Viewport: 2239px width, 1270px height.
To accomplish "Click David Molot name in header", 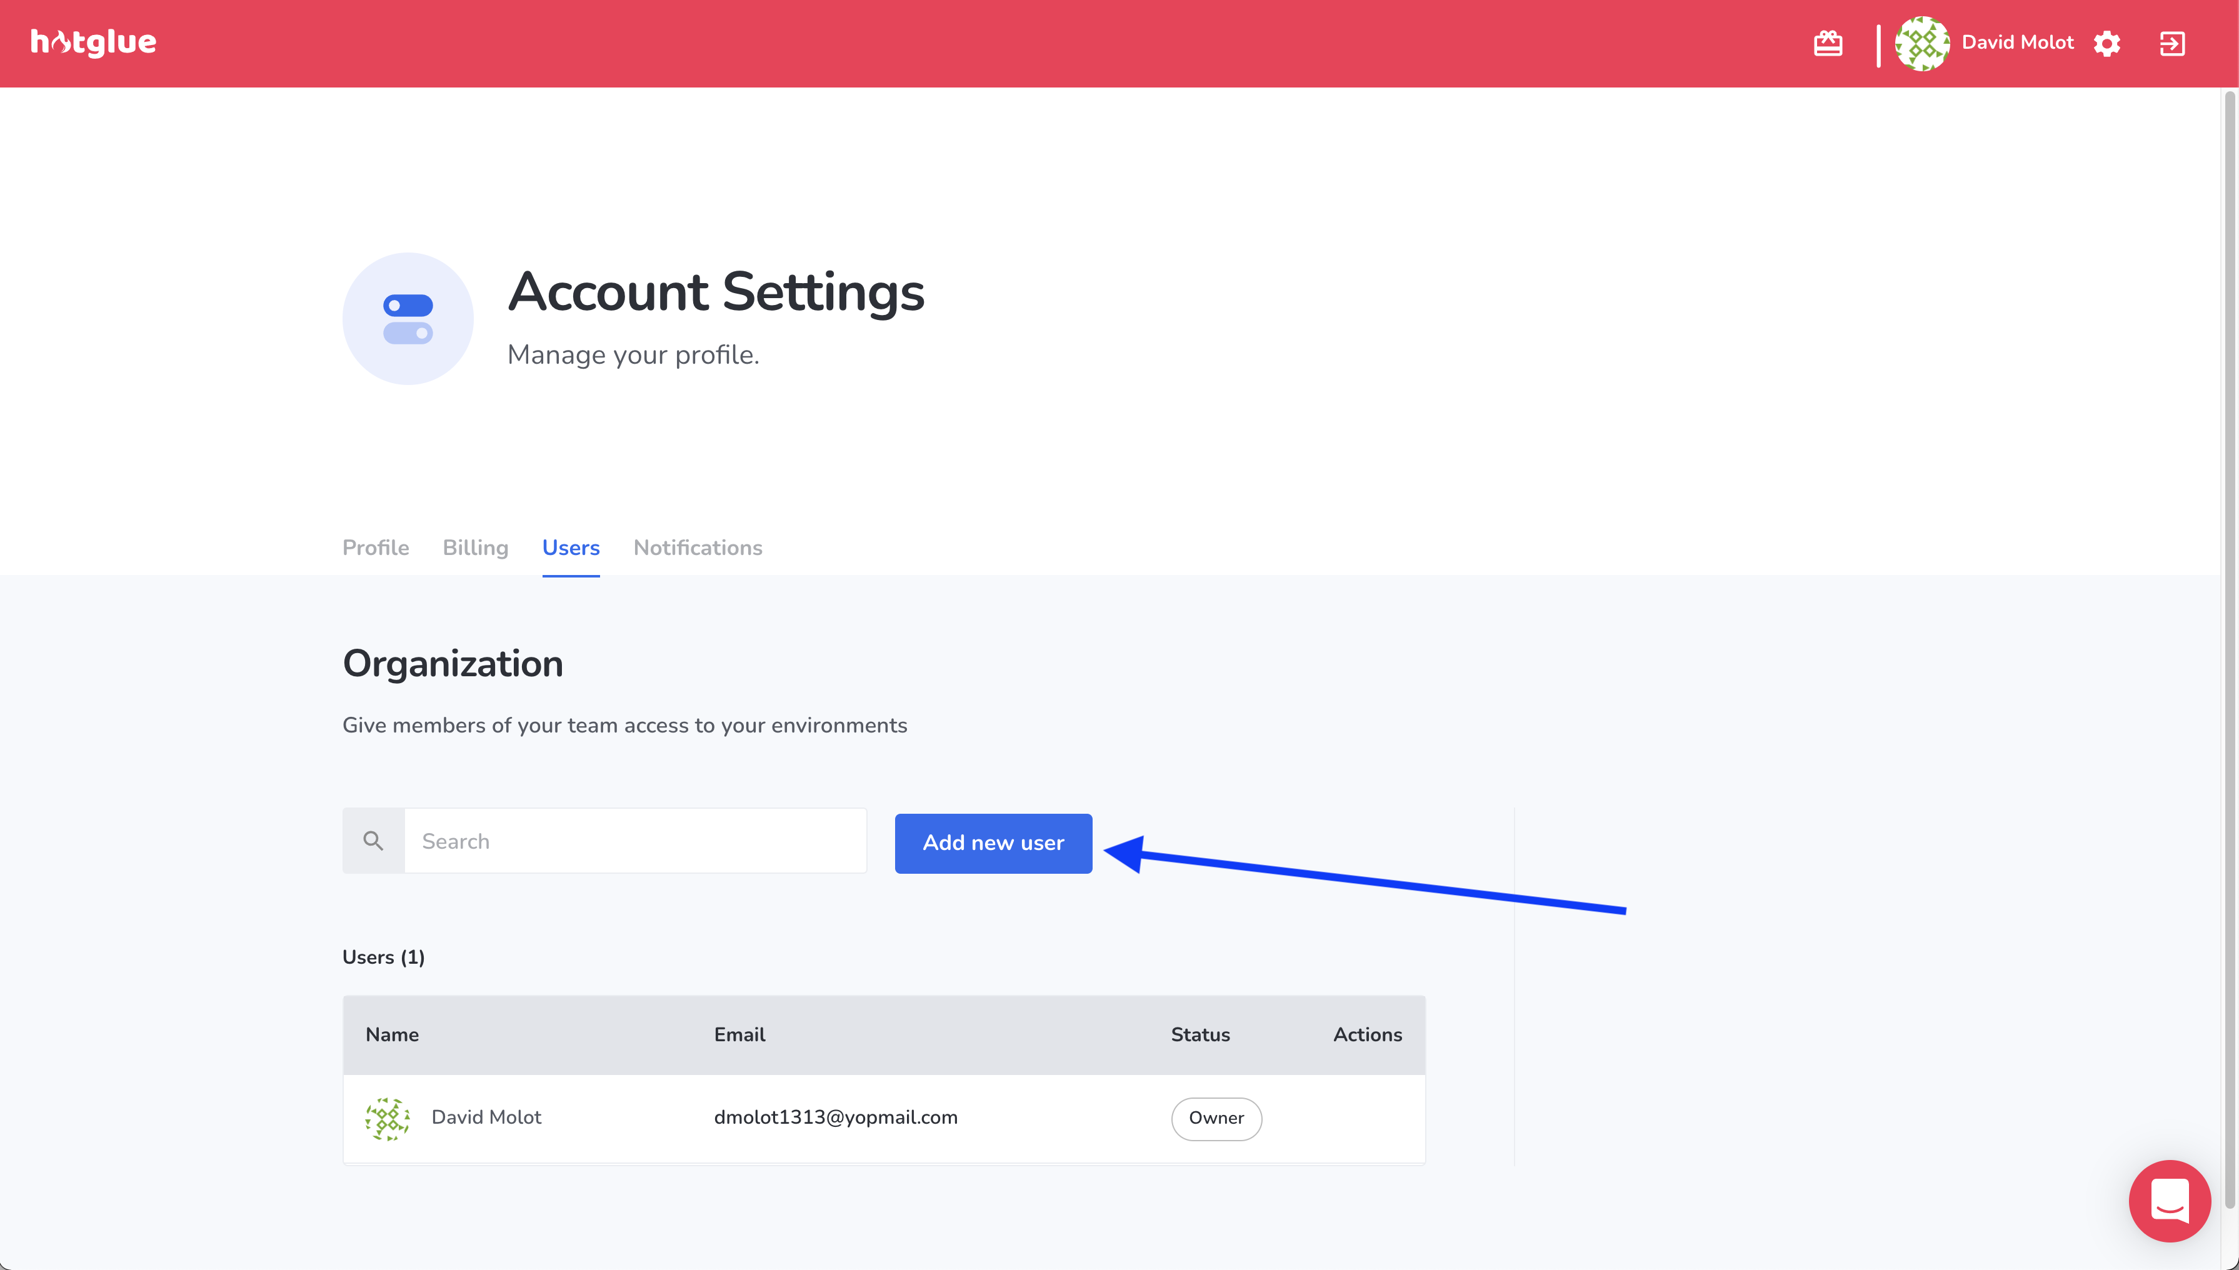I will pyautogui.click(x=2016, y=42).
